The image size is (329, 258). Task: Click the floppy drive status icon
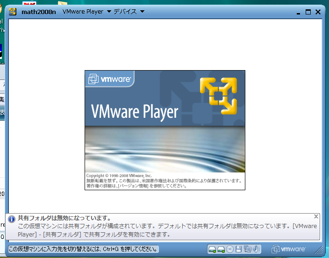238,249
